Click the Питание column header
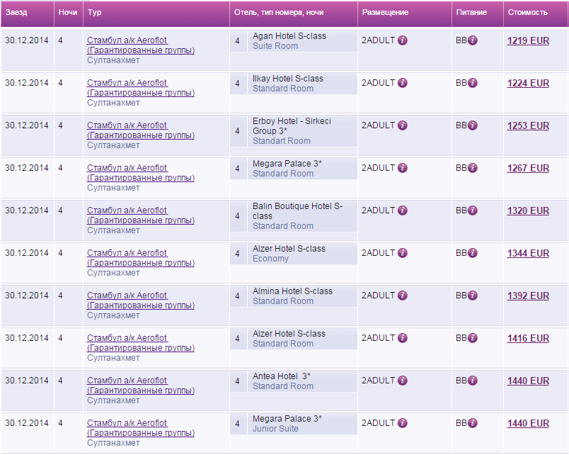Viewport: 569px width, 455px height. tap(471, 13)
